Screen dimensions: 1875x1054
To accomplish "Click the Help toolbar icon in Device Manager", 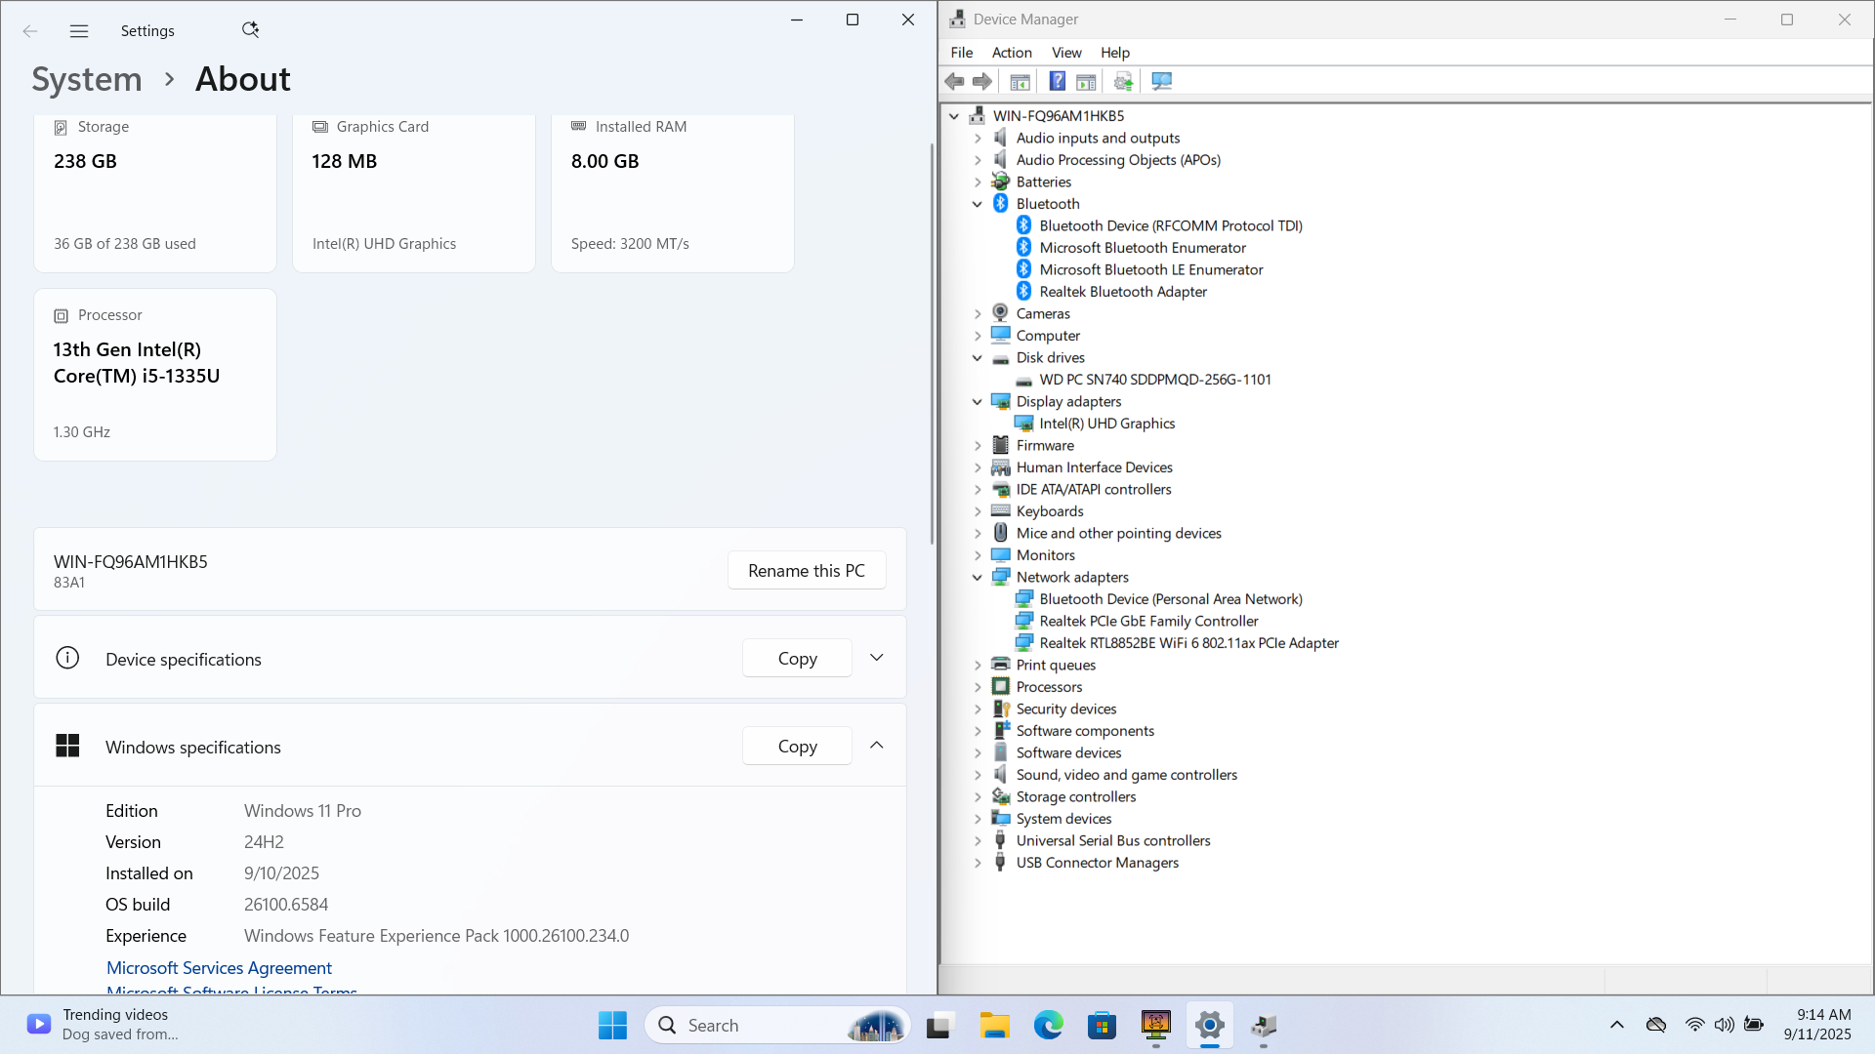I will point(1057,82).
